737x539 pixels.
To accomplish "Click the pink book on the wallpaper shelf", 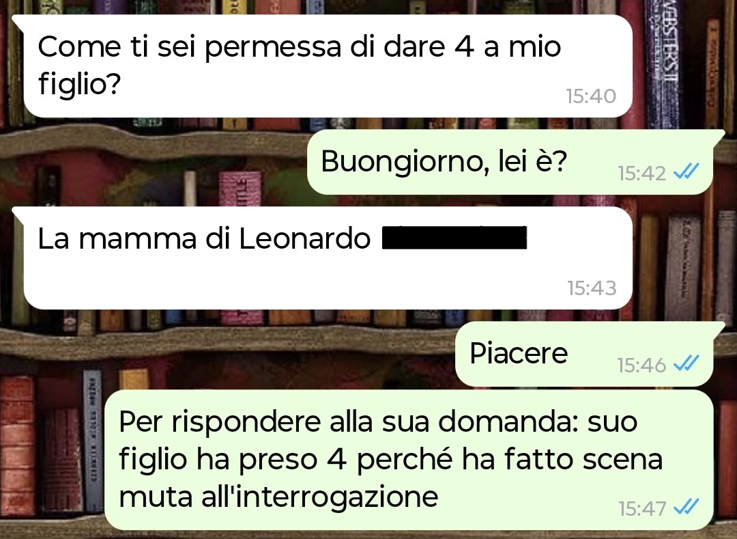I will click(x=240, y=188).
